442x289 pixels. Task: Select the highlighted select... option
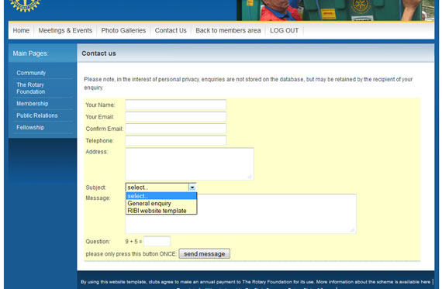point(161,196)
